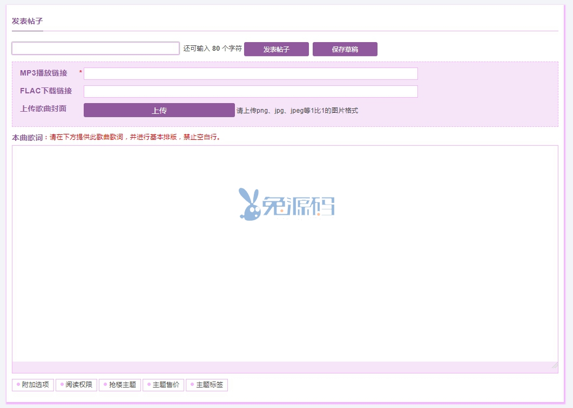Switch to the 主题售价 tab
Viewport: 573px width, 408px height.
(x=164, y=385)
